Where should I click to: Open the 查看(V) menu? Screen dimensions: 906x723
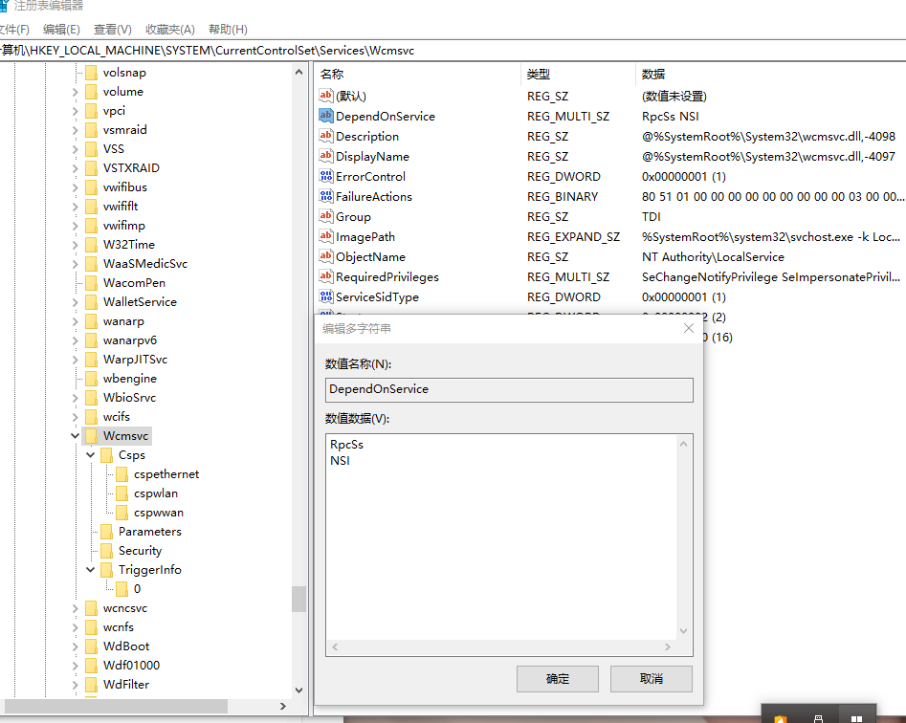coord(113,30)
